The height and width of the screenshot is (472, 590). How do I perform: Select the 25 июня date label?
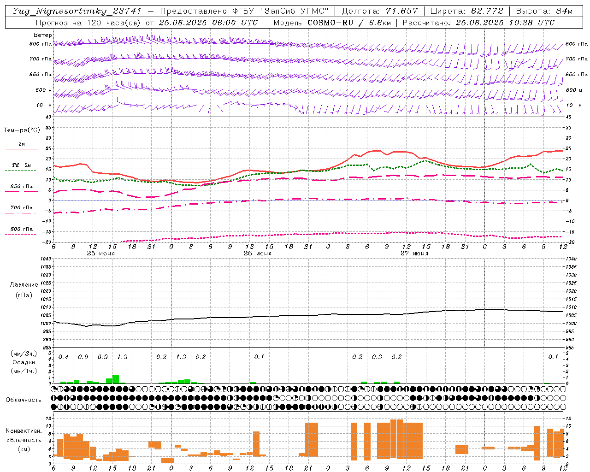pos(101,254)
